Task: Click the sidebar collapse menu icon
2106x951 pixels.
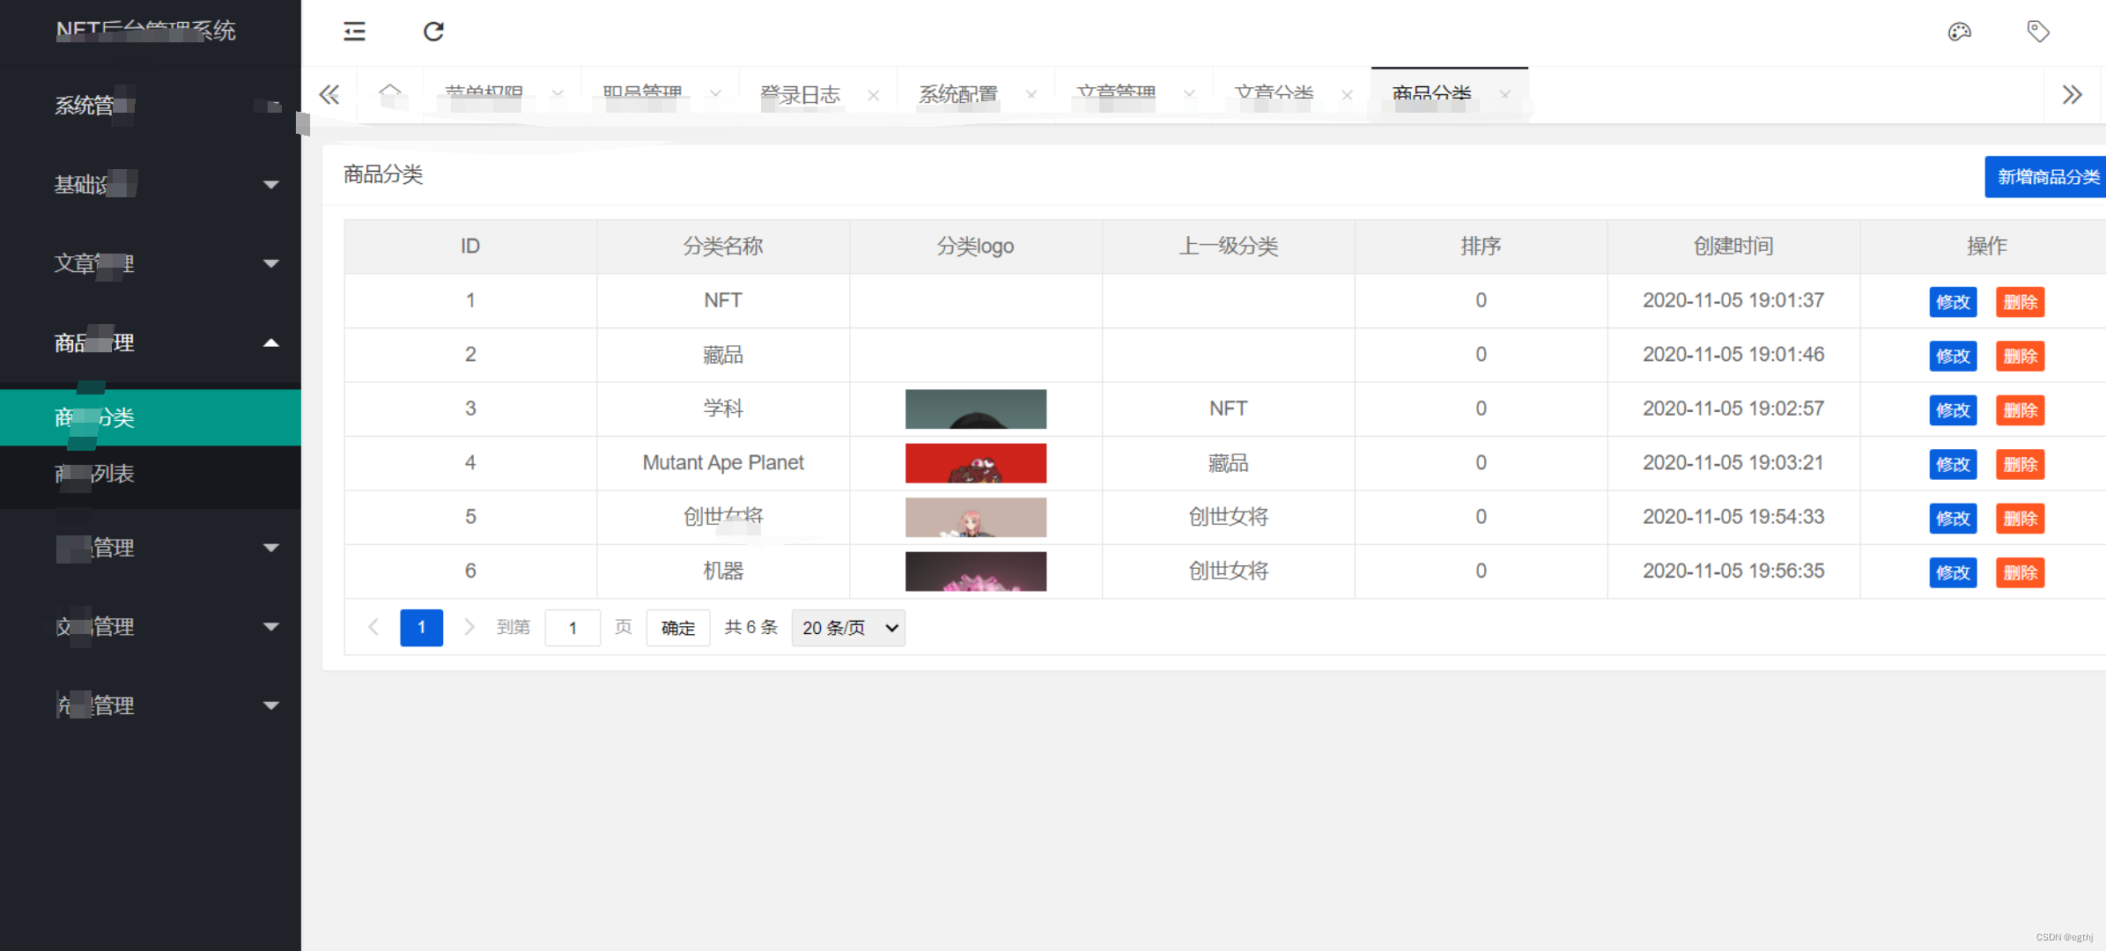Action: click(354, 32)
